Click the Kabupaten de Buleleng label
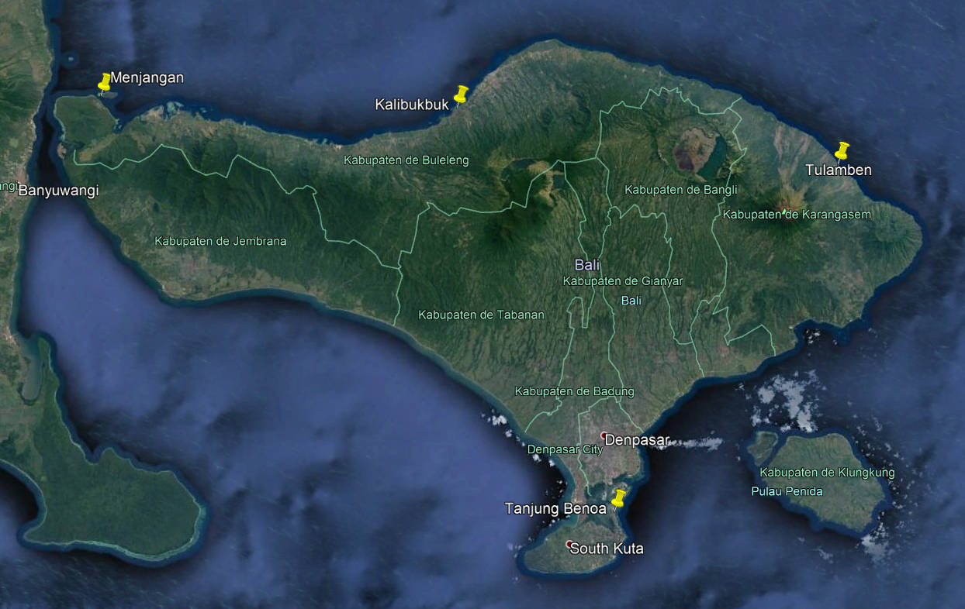The image size is (965, 609). (406, 160)
